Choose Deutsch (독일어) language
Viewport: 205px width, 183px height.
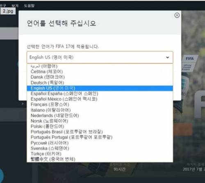100,83
